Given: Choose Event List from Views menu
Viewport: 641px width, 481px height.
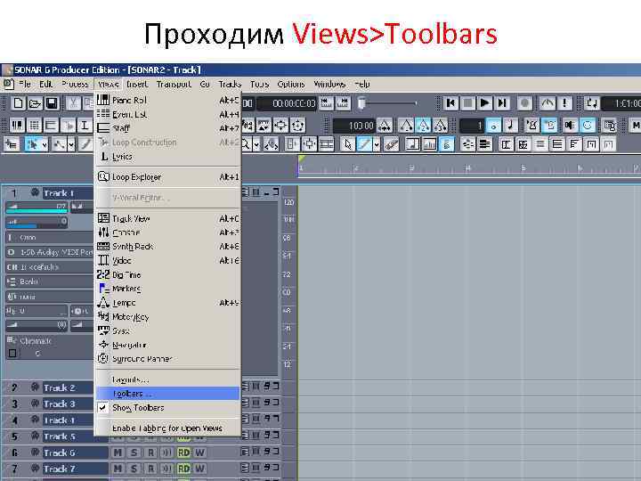Looking at the screenshot, I should pyautogui.click(x=168, y=115).
